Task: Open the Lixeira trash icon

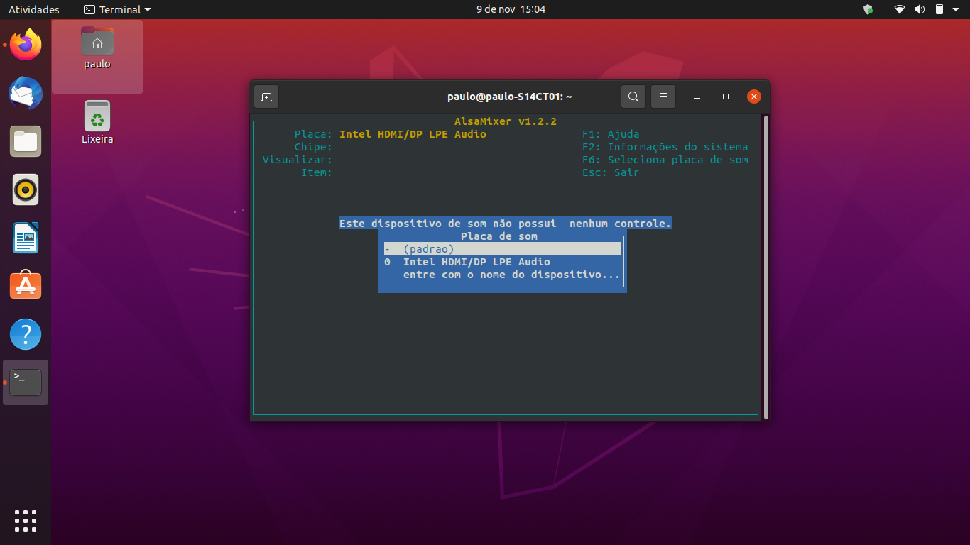Action: 97,122
